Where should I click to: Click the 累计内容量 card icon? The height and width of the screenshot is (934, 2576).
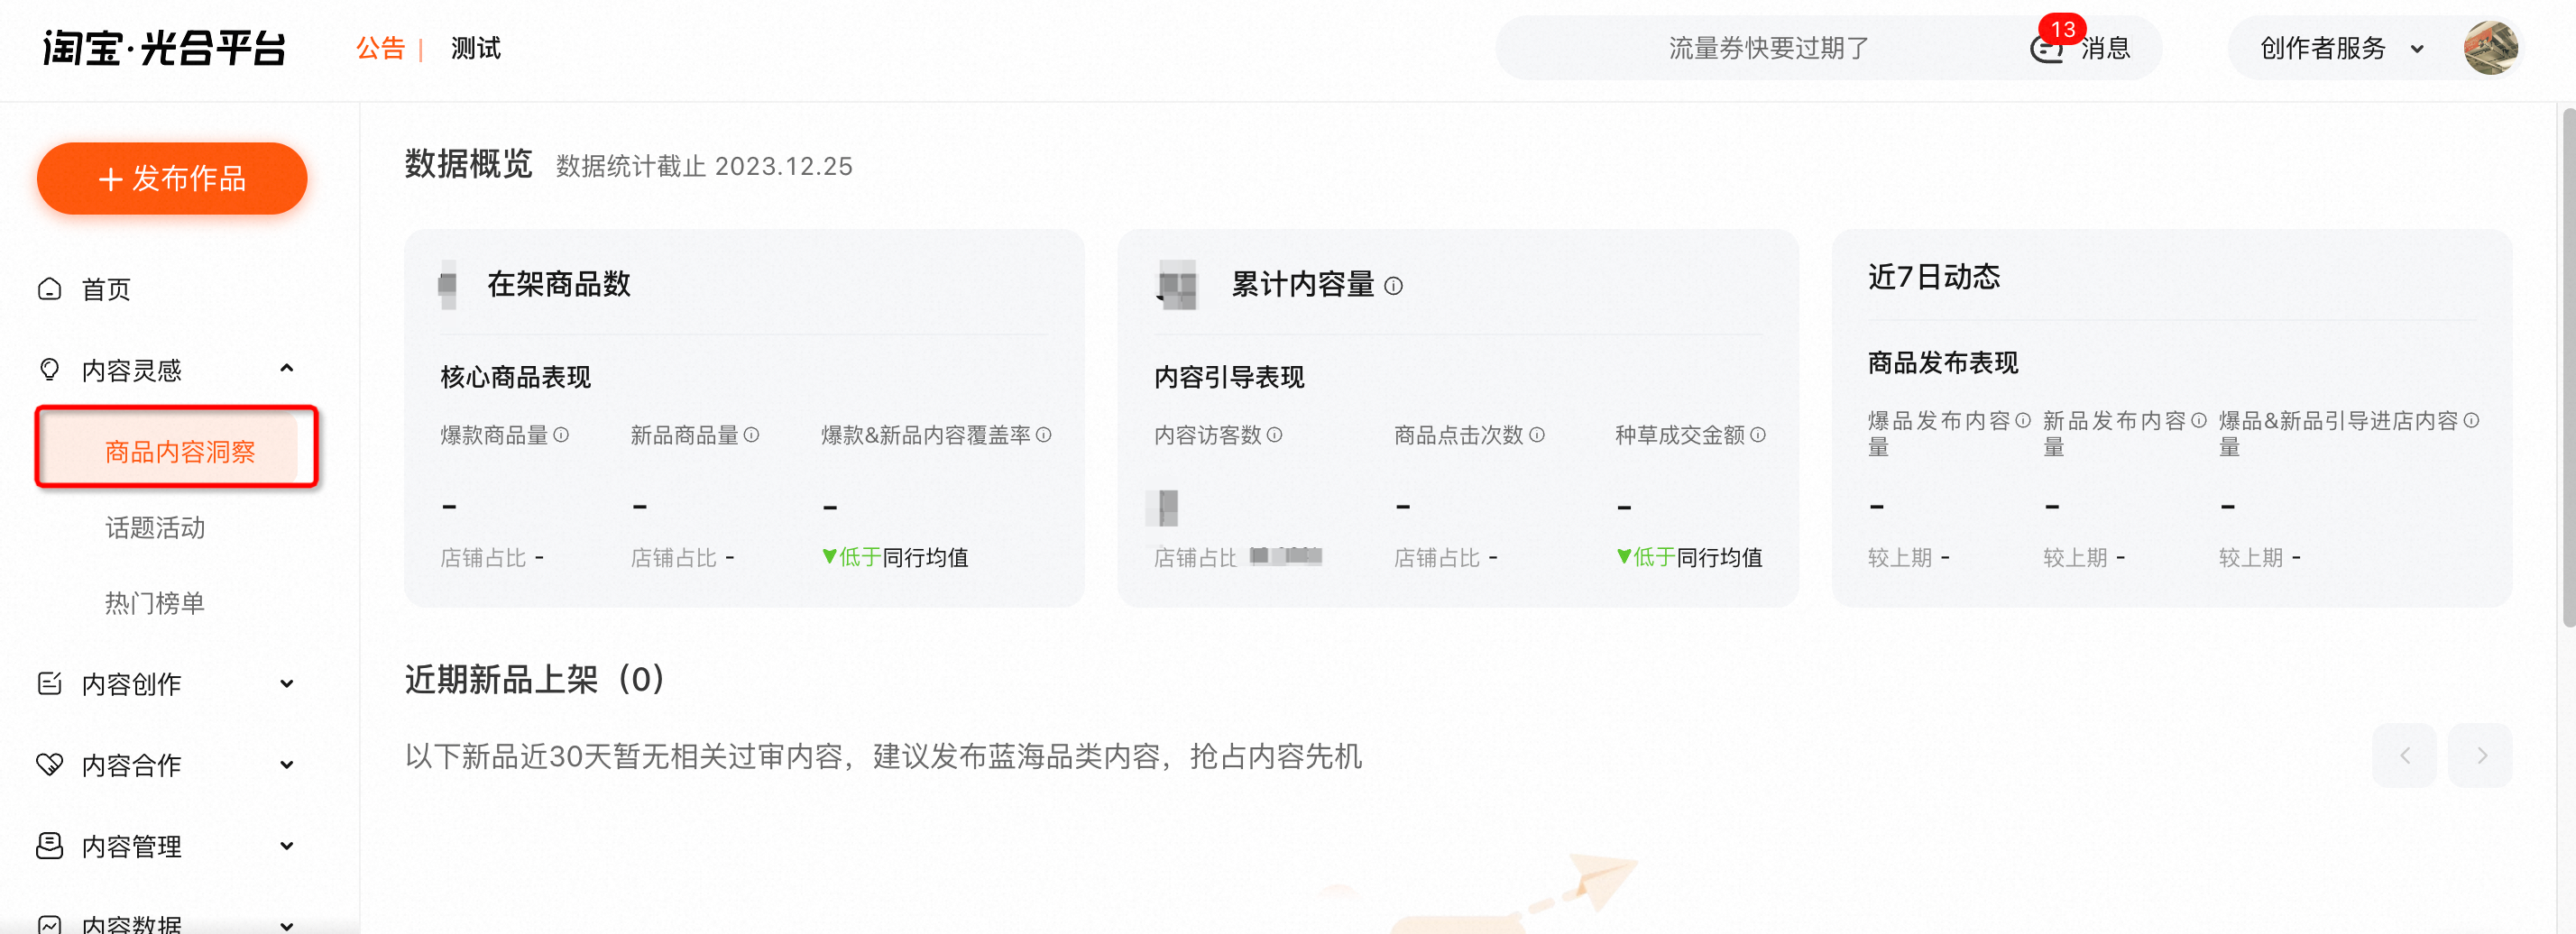(1177, 285)
